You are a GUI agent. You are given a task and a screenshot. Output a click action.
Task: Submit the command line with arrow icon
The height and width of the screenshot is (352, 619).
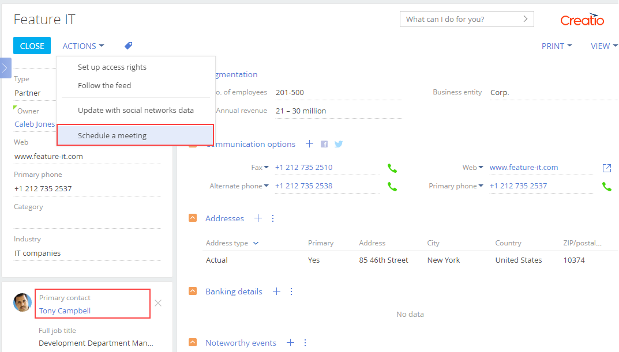coord(526,19)
